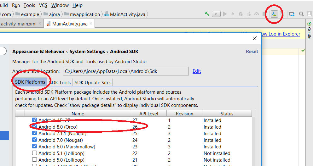Uncheck the Android API 27 checkbox
313x166 pixels.
pos(34,119)
